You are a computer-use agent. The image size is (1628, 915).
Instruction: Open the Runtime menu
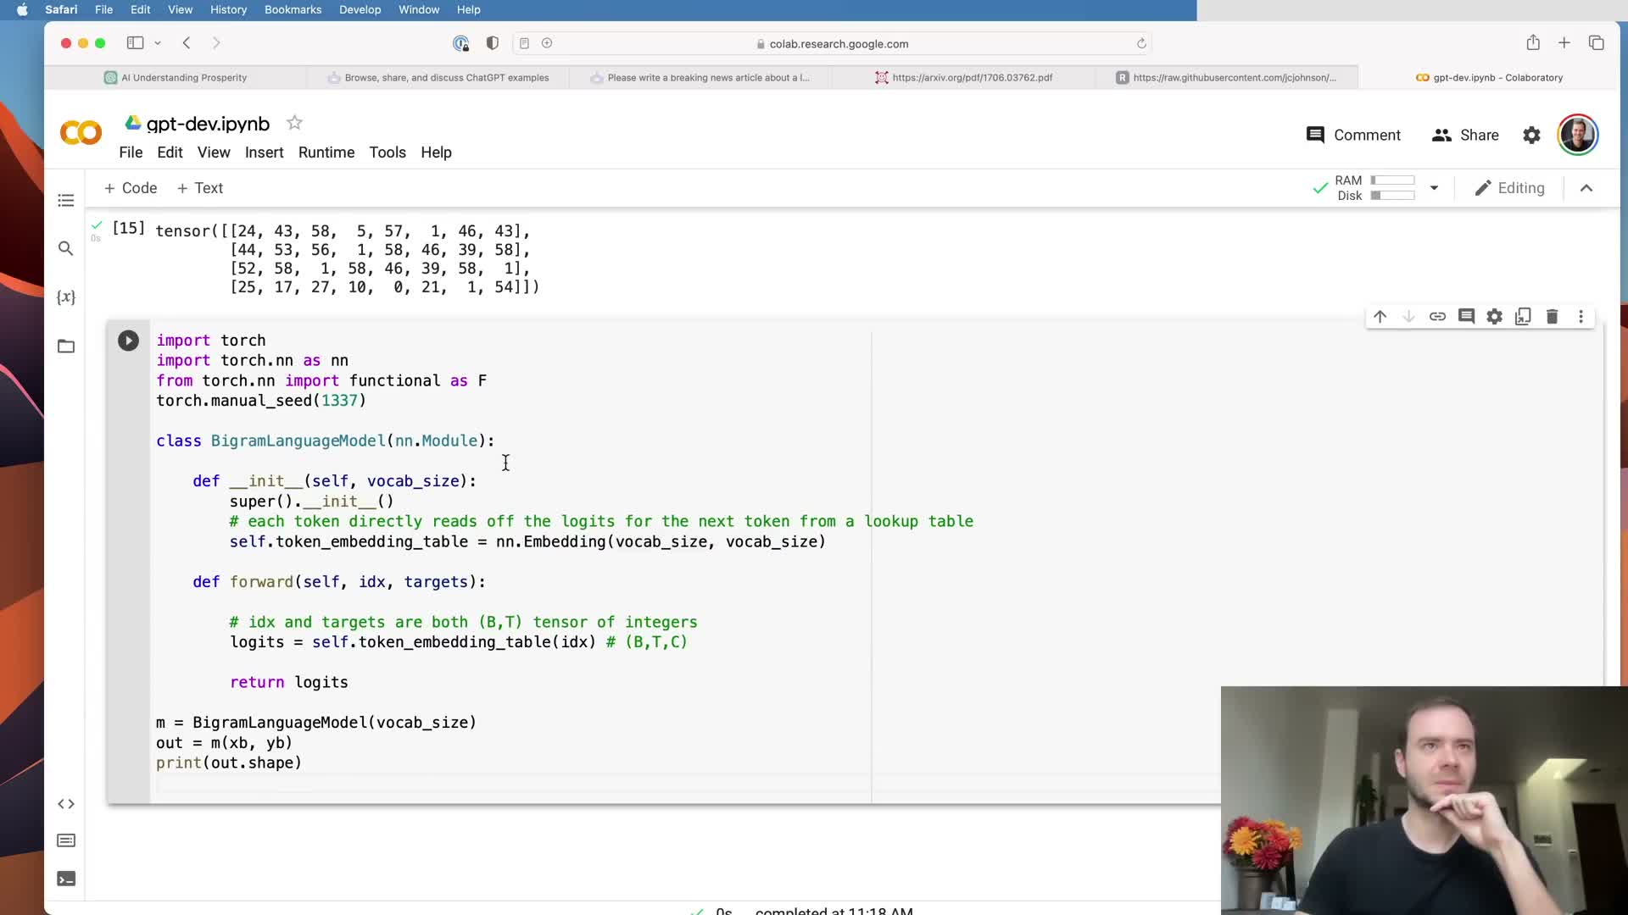click(326, 152)
